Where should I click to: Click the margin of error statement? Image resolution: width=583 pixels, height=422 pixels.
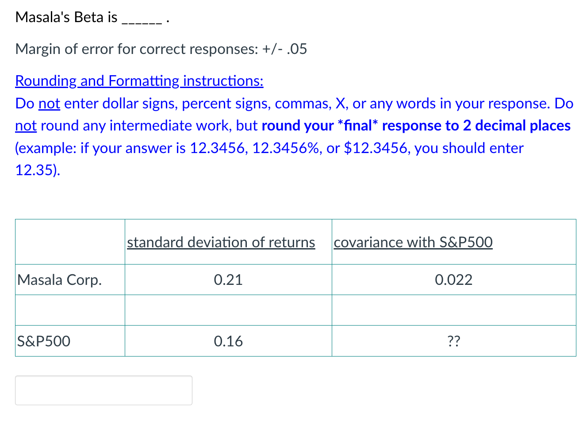(161, 49)
